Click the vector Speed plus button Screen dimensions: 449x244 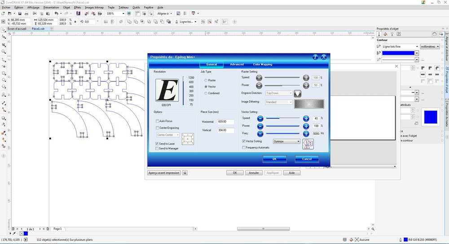click(x=306, y=119)
